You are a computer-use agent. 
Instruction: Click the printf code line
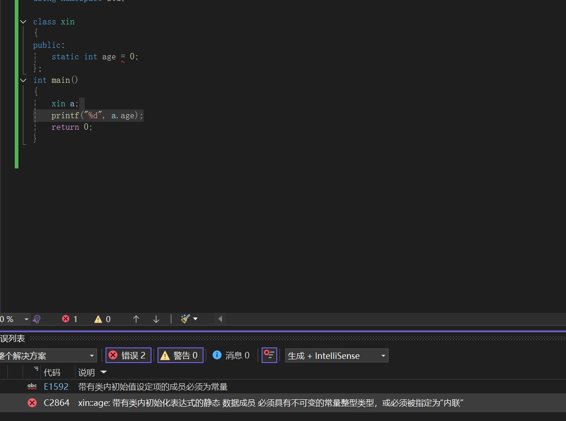(97, 115)
